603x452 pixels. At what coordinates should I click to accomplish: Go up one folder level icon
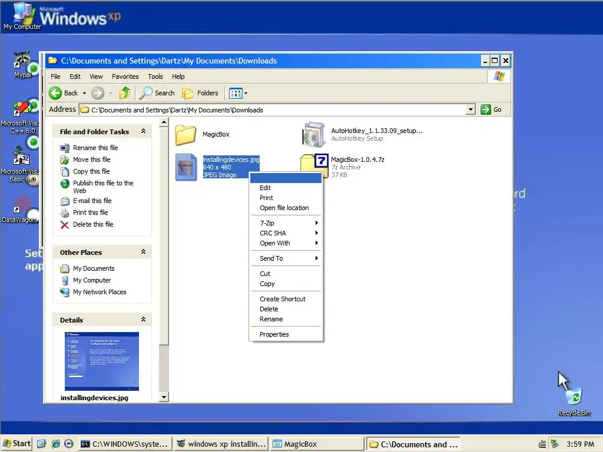point(125,93)
